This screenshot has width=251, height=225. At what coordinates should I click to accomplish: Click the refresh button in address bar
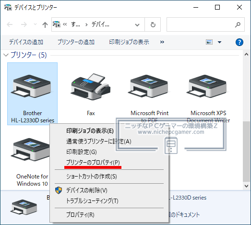(153, 24)
